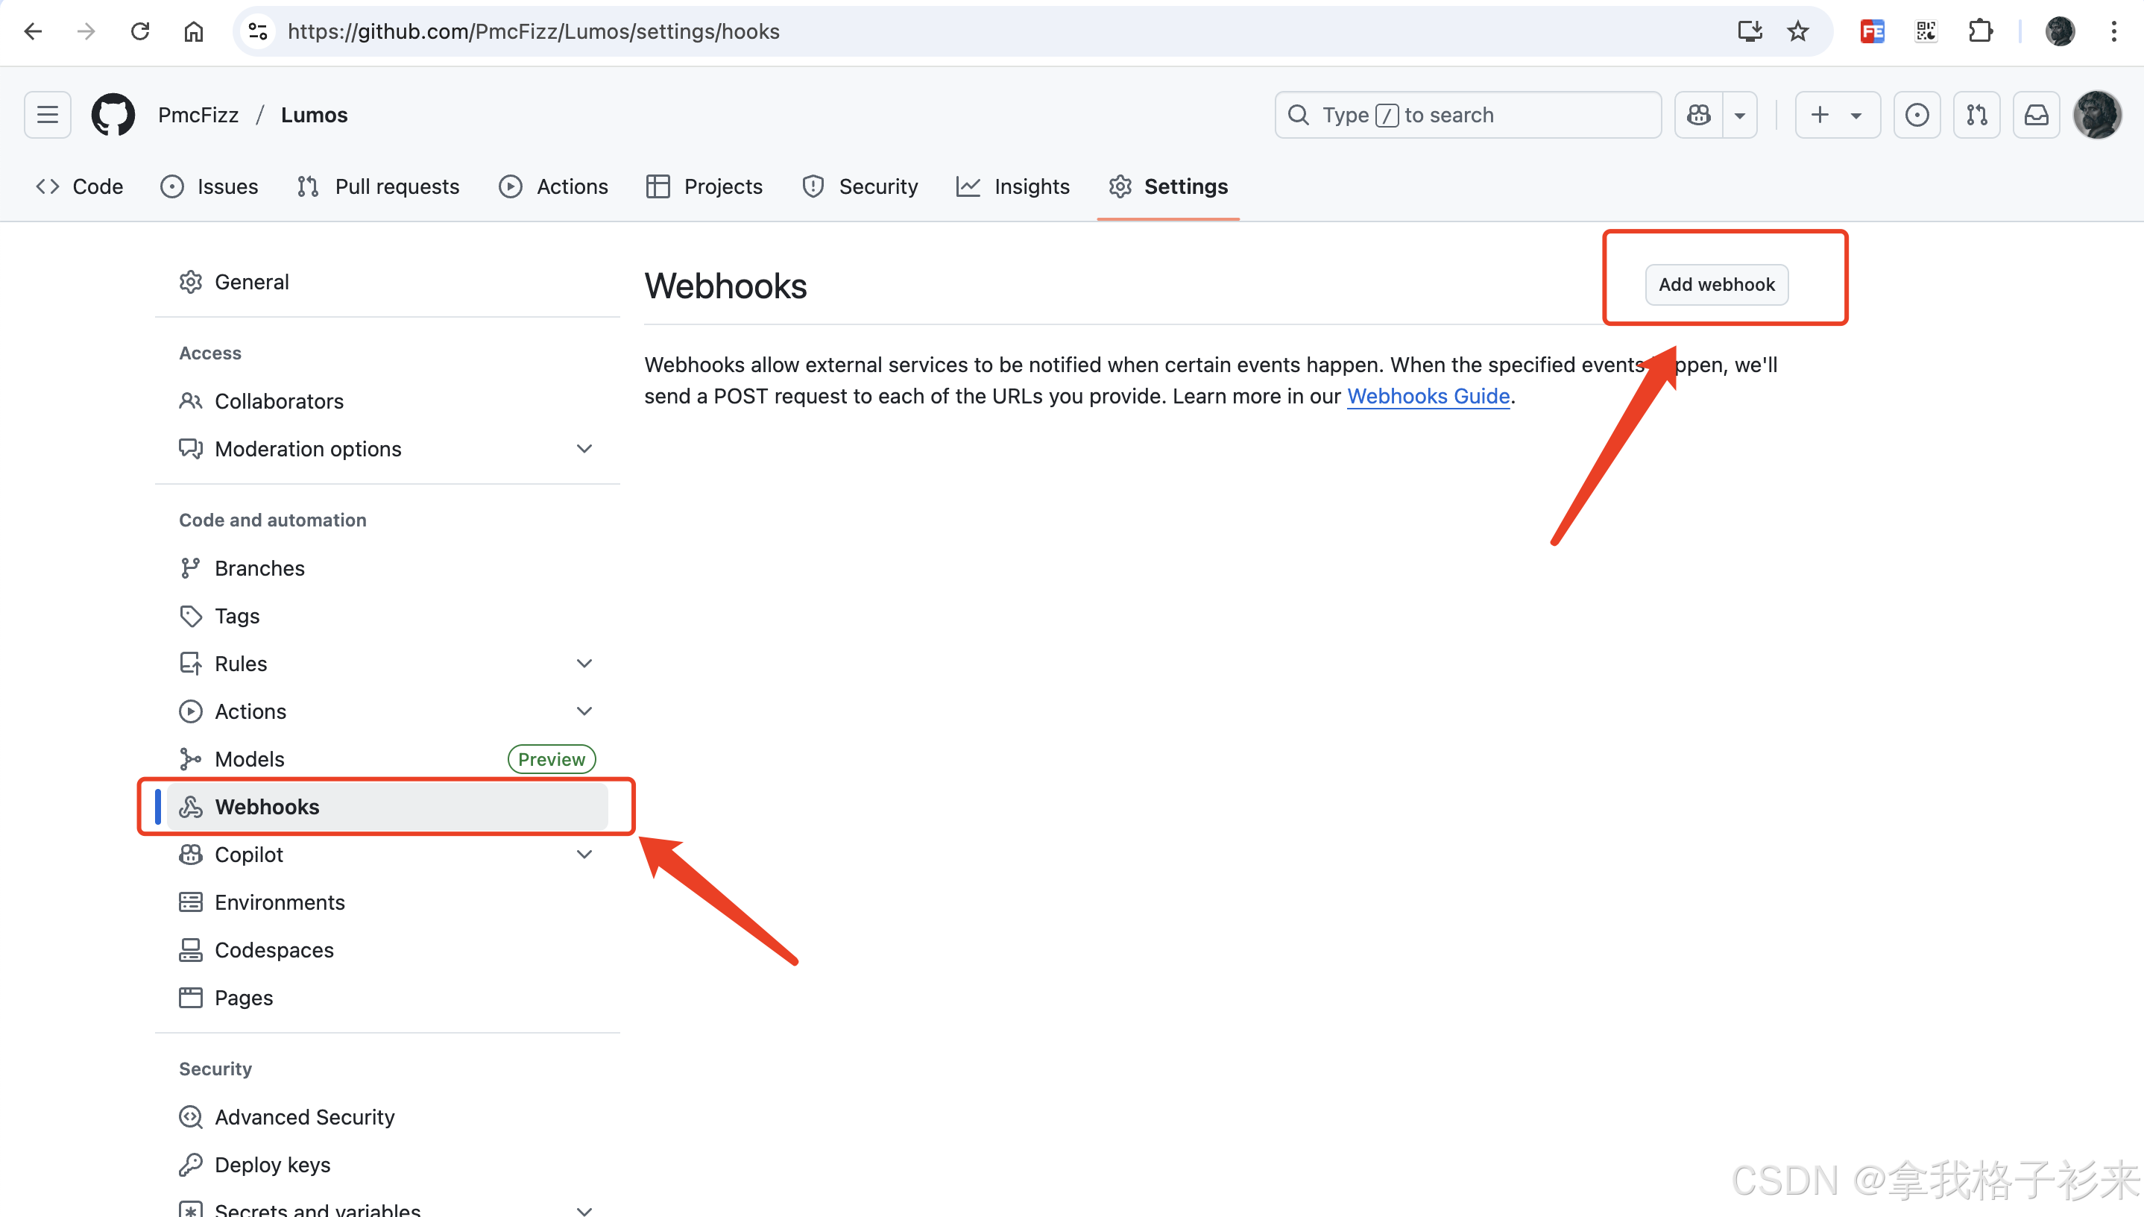Open the user profile avatar menu

[2097, 115]
